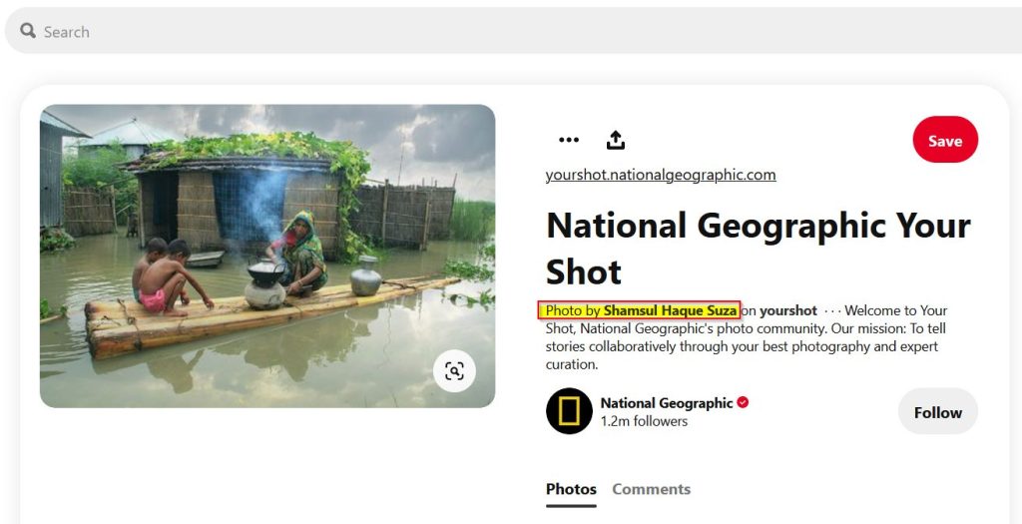Click the bold yourshot word in the description
The height and width of the screenshot is (524, 1022).
click(788, 310)
